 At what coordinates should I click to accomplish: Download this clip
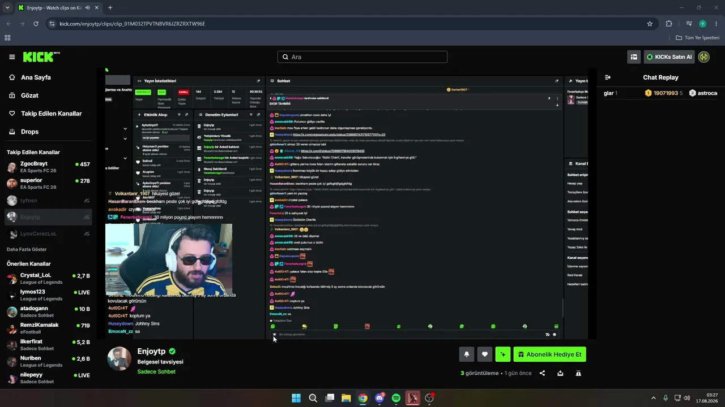560,373
